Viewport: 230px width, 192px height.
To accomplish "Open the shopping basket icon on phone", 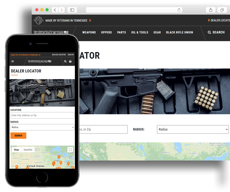I will [x=70, y=61].
